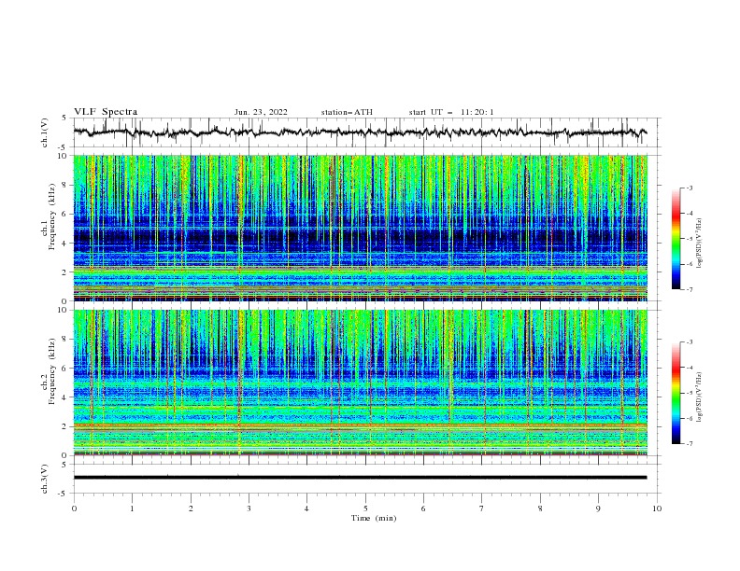740x571 pixels.
Task: Click the "station=ATH" header text
Action: pyautogui.click(x=347, y=112)
